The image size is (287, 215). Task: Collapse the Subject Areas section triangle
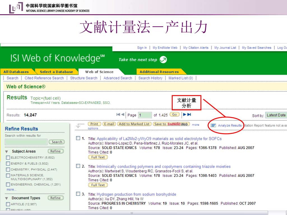click(7, 151)
